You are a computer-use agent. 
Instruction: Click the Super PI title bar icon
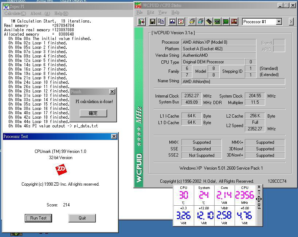tap(6, 6)
